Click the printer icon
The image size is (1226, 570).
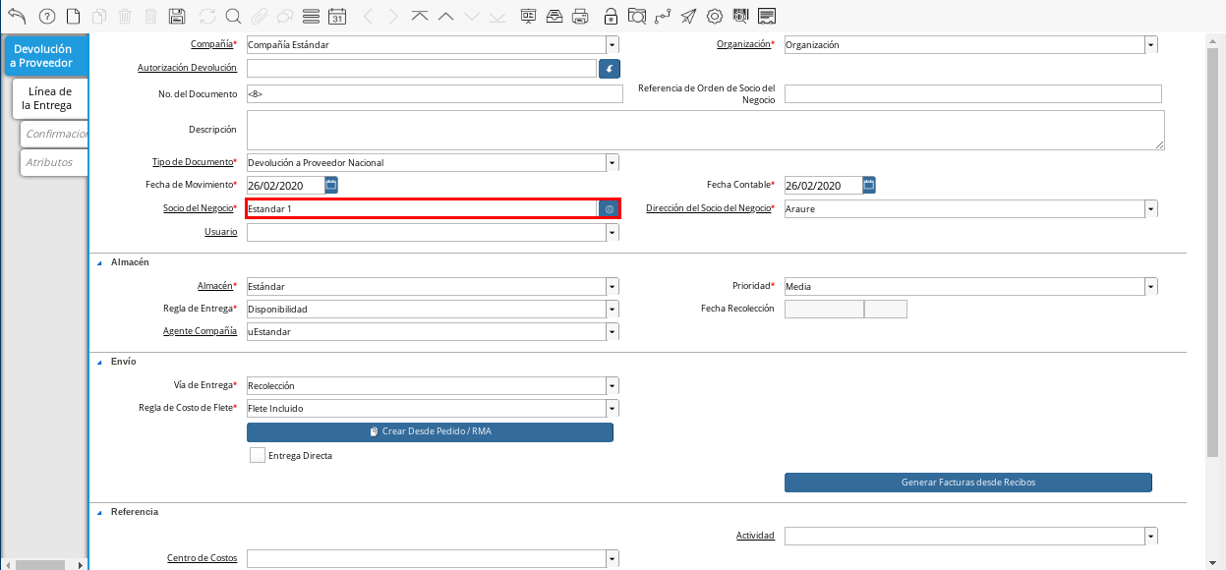(580, 16)
